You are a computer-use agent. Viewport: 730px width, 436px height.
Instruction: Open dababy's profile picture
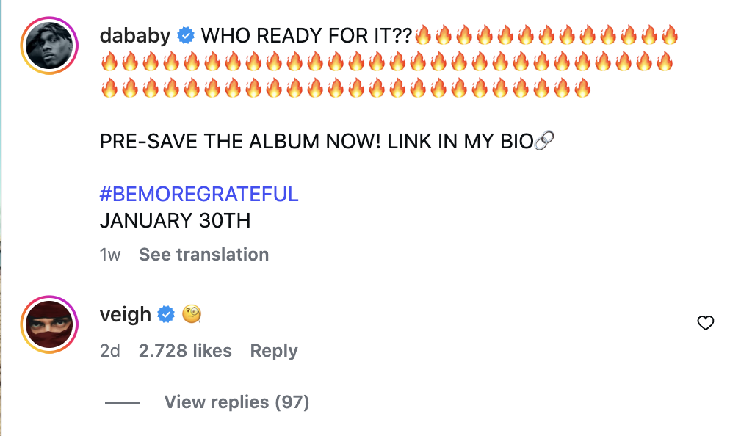click(x=51, y=46)
